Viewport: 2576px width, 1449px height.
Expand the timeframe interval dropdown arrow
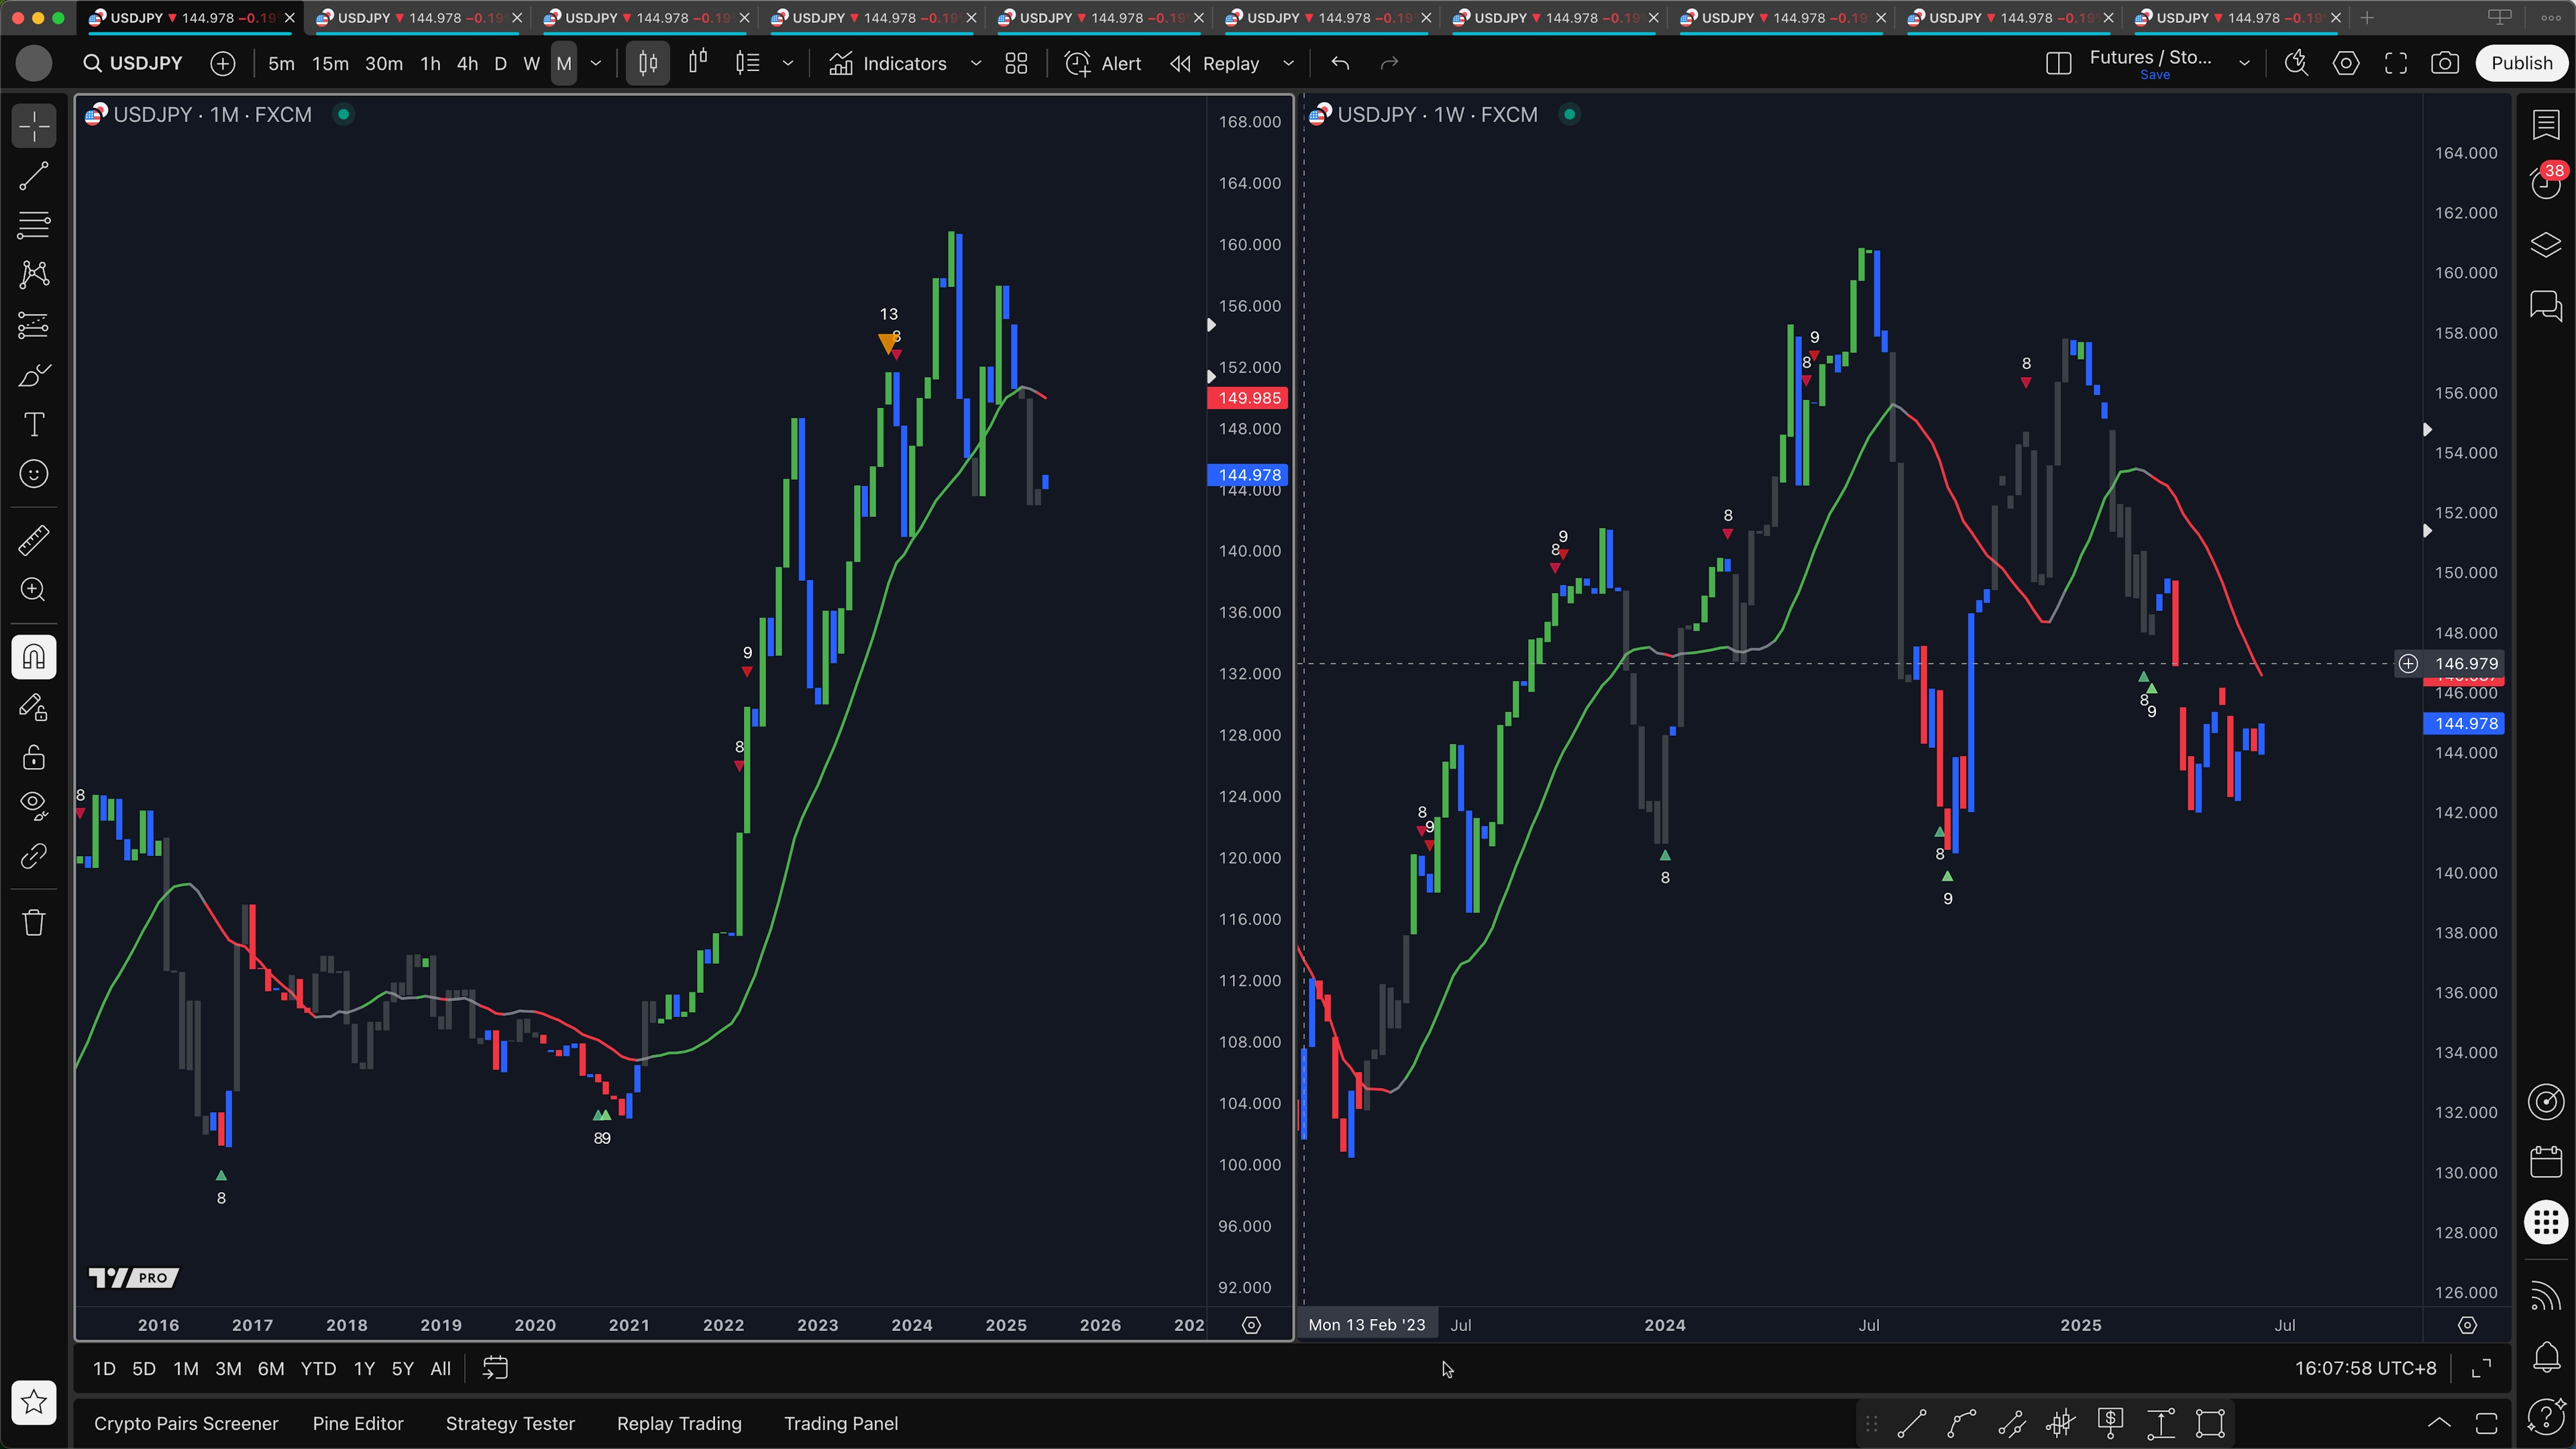click(x=596, y=63)
